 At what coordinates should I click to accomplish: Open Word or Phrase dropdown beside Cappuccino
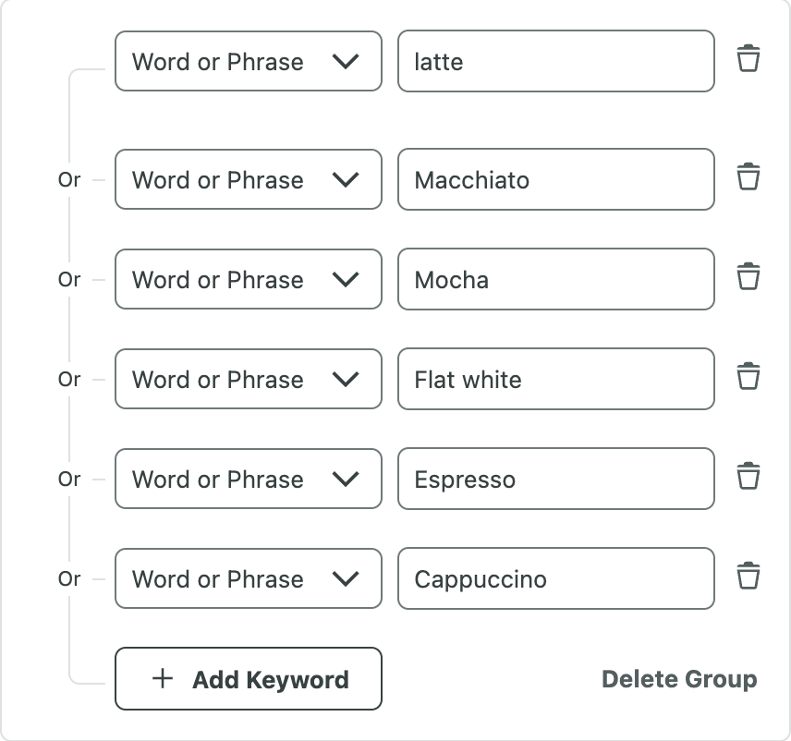(x=249, y=578)
